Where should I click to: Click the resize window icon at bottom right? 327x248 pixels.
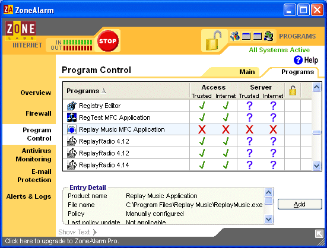pyautogui.click(x=319, y=234)
